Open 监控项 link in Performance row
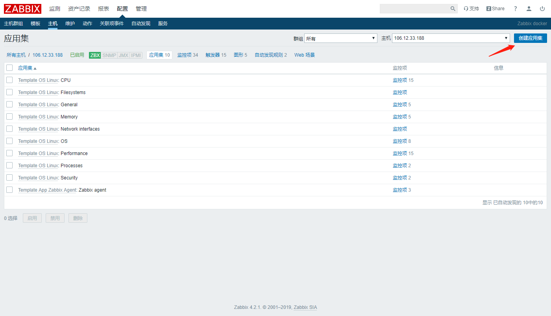The height and width of the screenshot is (316, 551). (x=400, y=153)
